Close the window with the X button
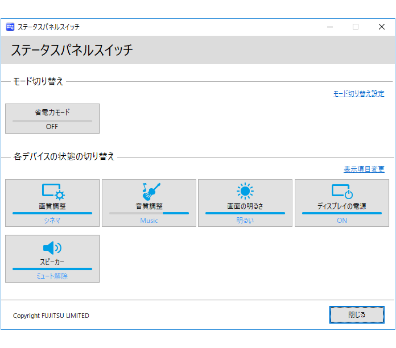 pos(381,27)
